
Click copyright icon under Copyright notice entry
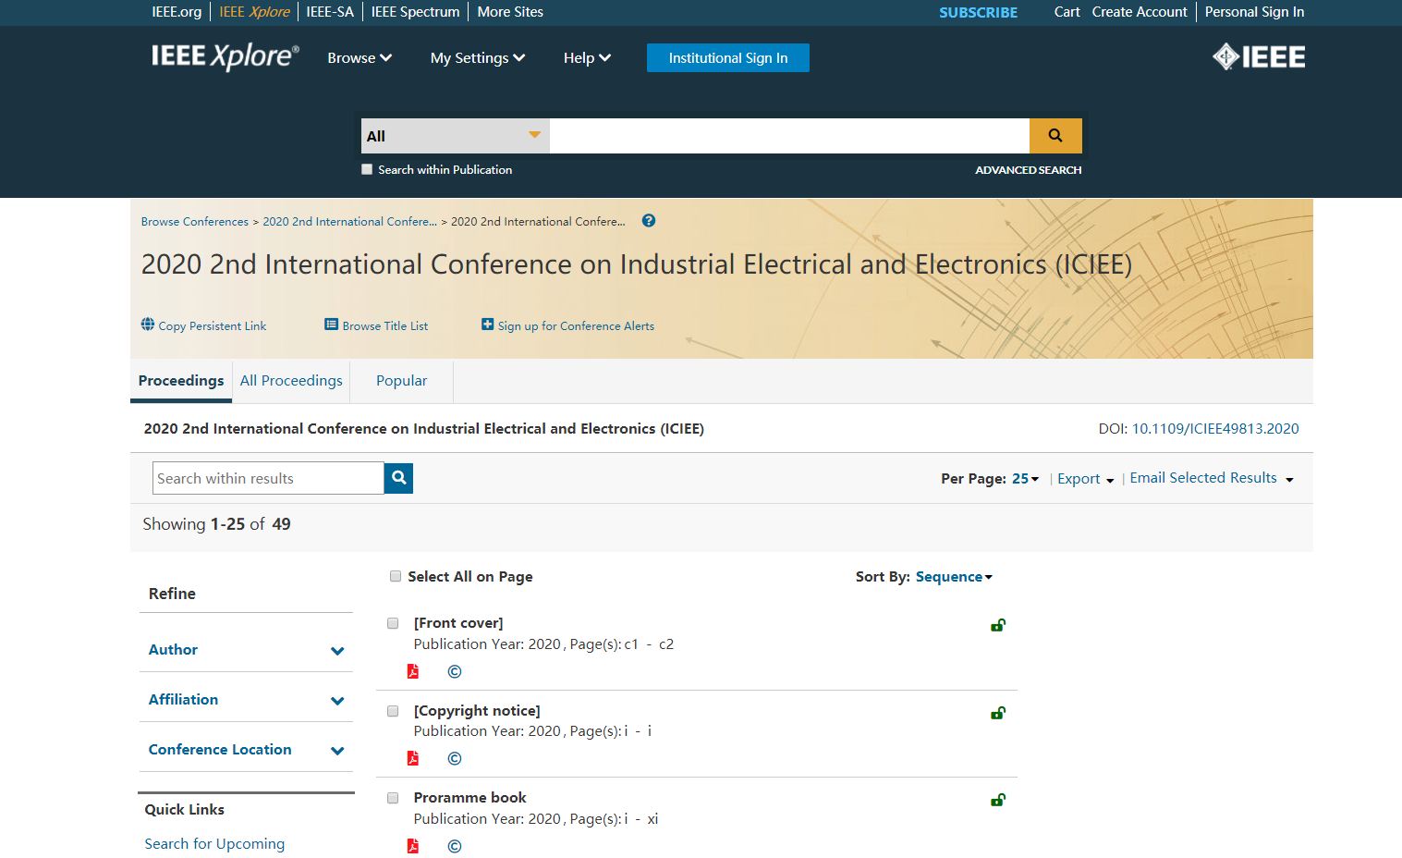pos(455,759)
